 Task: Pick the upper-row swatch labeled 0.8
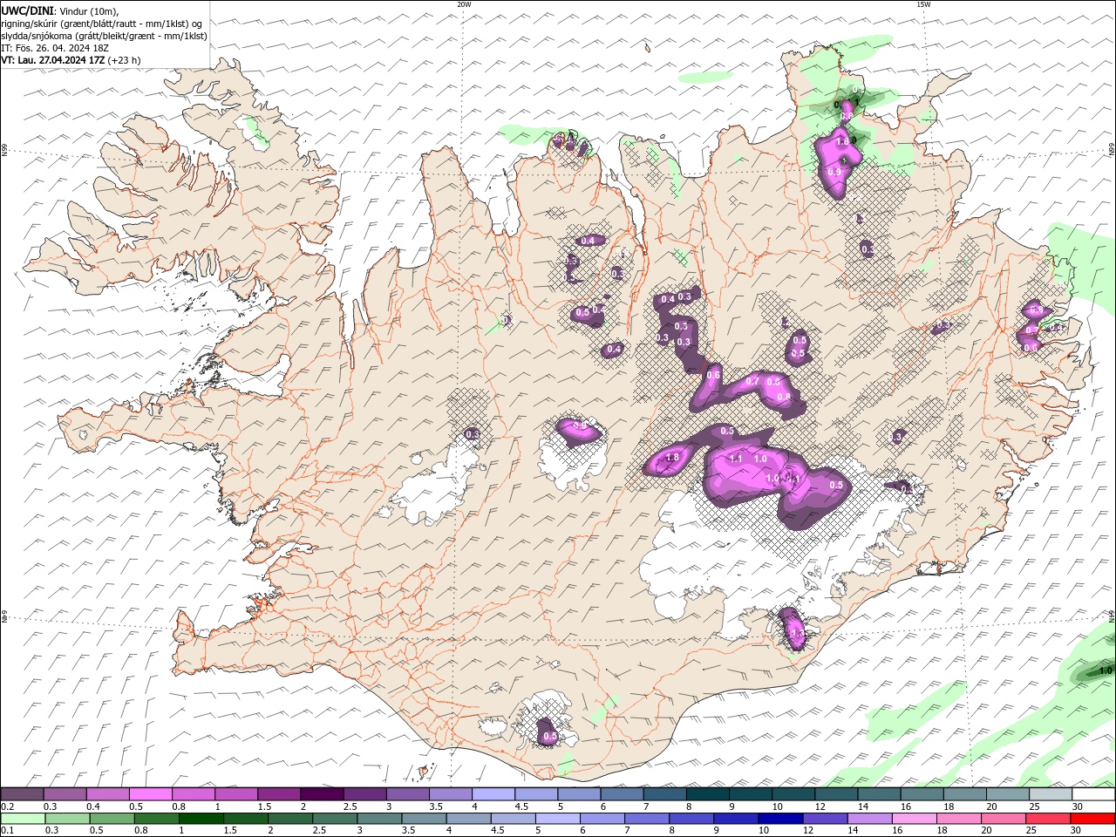coord(193,794)
